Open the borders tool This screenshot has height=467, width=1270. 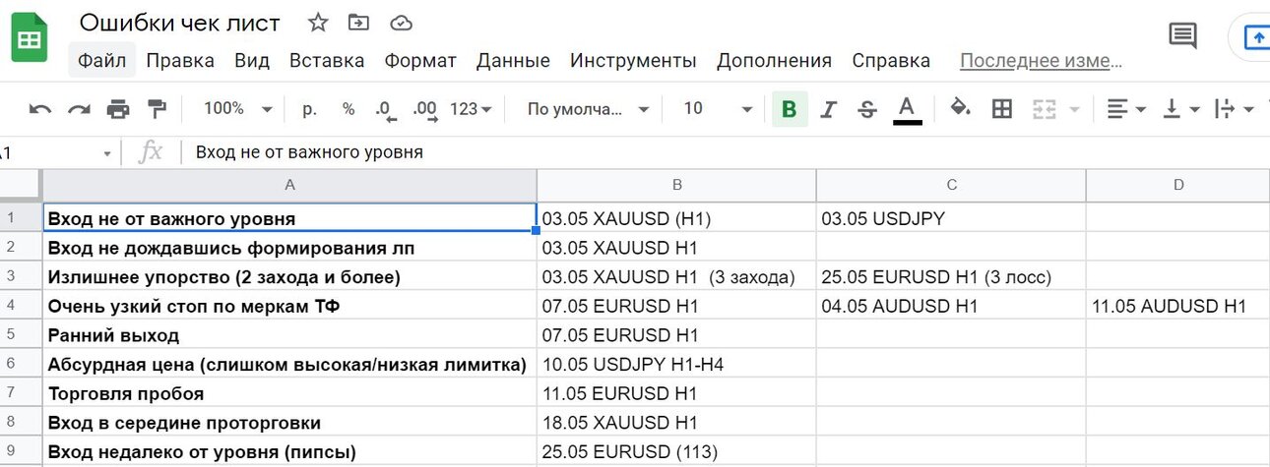pyautogui.click(x=1002, y=109)
